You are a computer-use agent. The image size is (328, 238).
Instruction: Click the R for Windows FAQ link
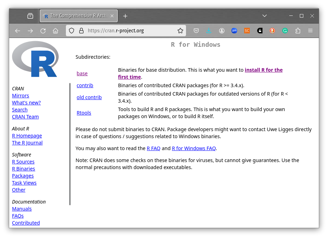point(193,148)
